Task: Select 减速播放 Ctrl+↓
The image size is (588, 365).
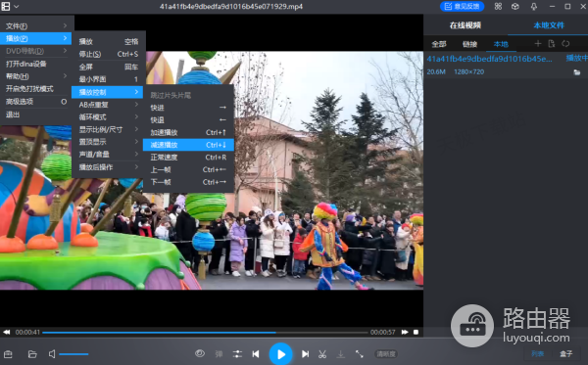Action: pos(188,145)
